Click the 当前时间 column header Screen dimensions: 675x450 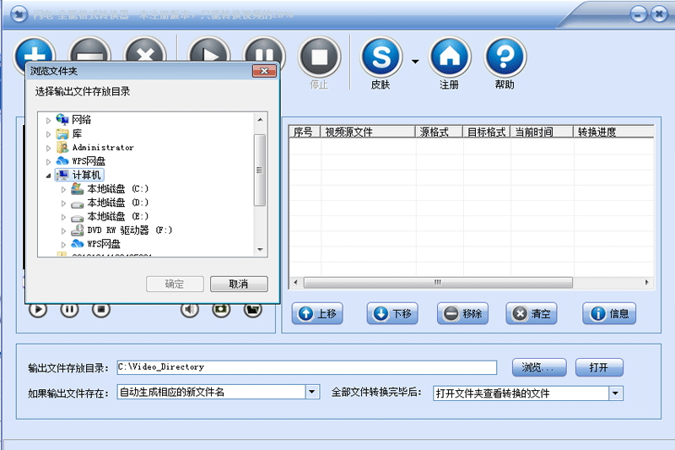tap(542, 132)
